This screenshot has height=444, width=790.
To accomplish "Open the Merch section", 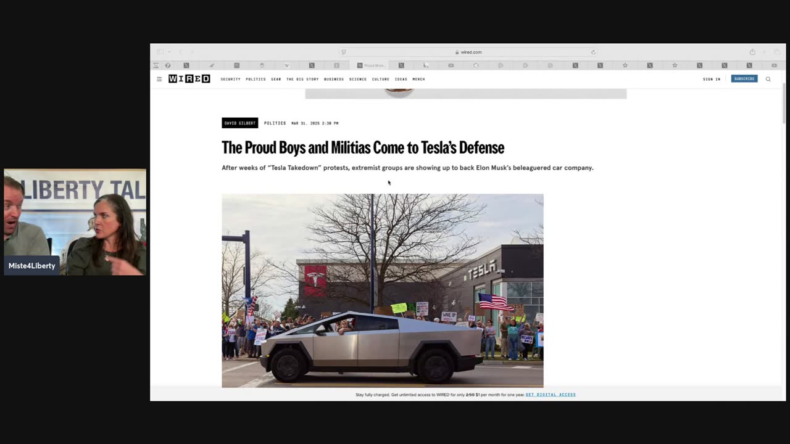I will click(x=418, y=79).
